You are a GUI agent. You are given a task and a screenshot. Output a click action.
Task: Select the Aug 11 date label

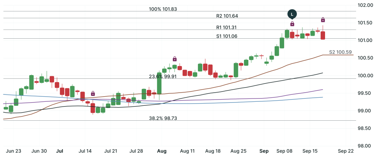click(x=187, y=151)
